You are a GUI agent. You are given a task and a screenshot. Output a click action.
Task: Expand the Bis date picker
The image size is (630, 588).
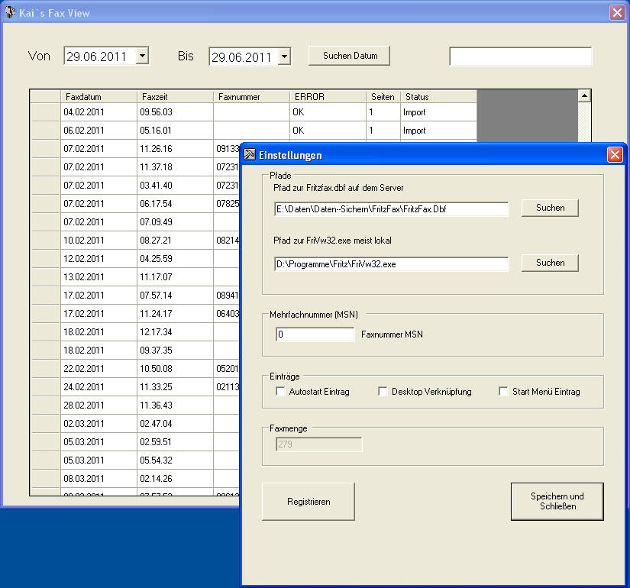(x=284, y=57)
